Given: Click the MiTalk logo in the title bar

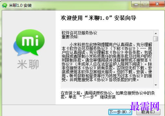Looking at the screenshot, I should (5, 5).
